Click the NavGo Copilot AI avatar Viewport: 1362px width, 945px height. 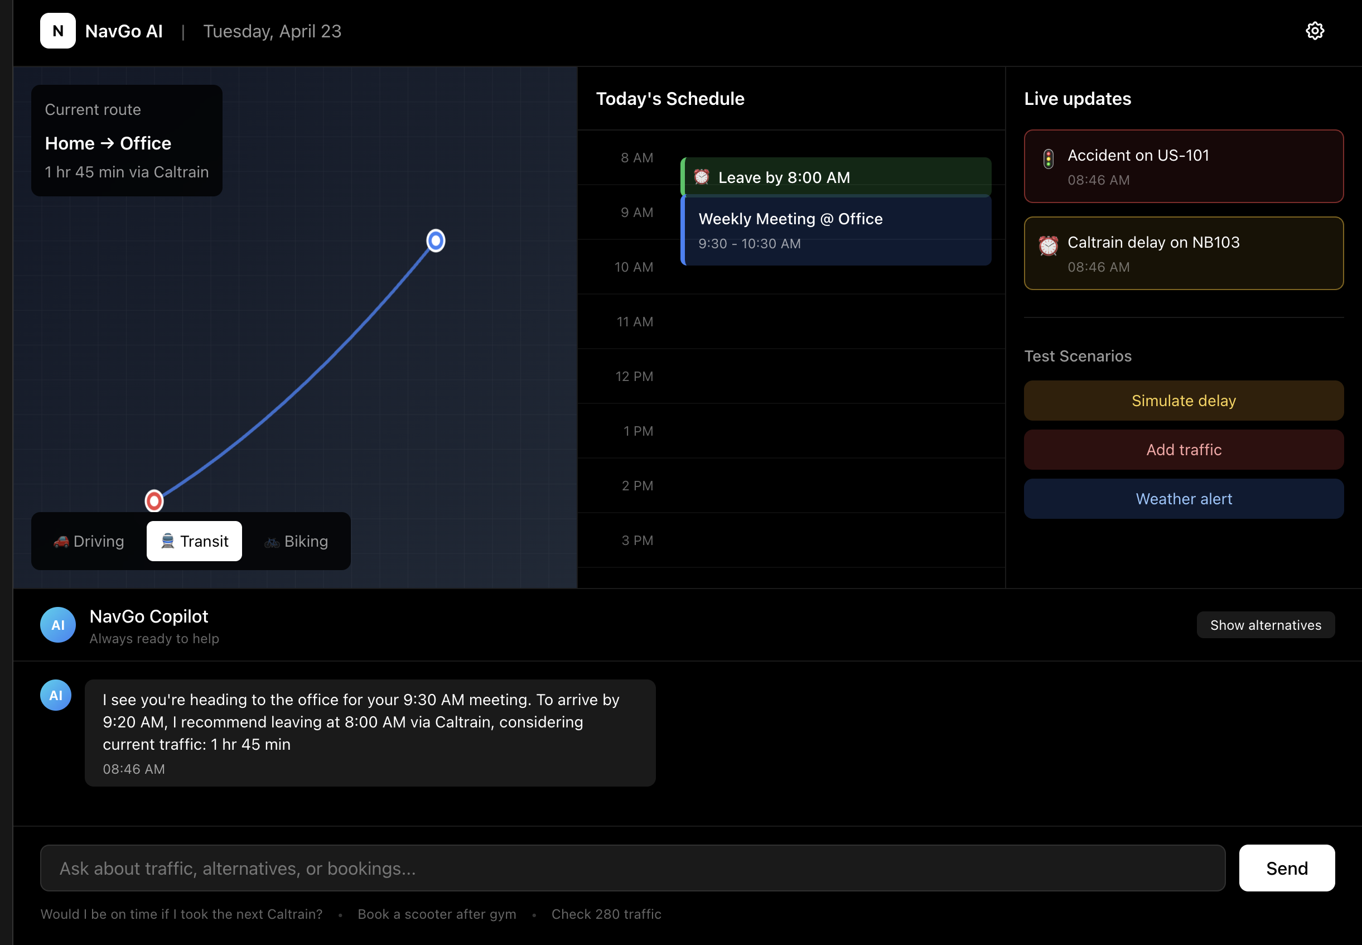pos(57,625)
